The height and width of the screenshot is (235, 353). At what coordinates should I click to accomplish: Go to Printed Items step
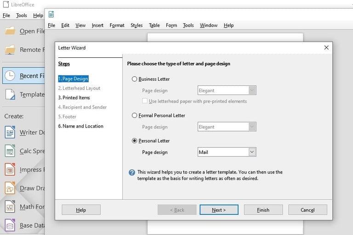tap(74, 98)
